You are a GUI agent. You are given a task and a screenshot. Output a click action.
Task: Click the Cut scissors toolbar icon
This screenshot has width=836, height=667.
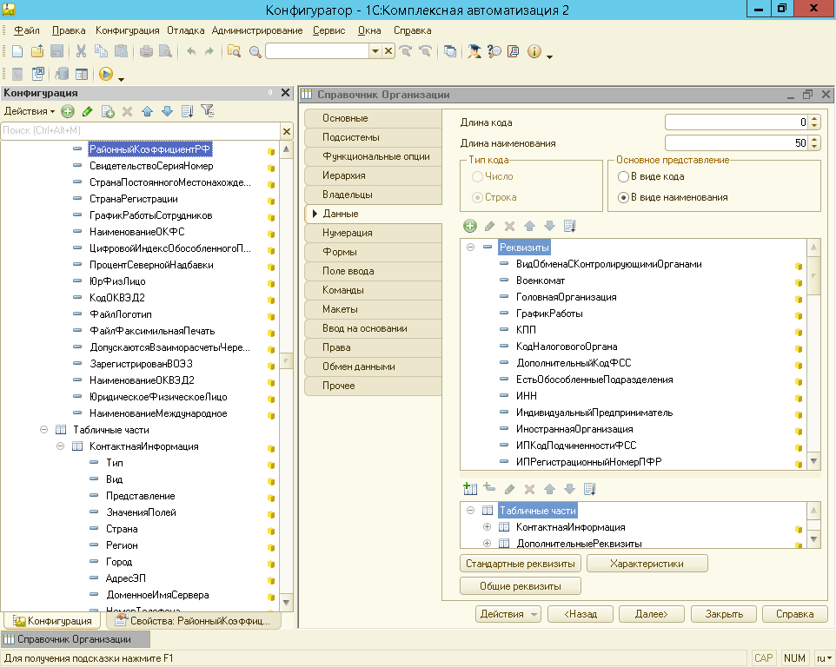[x=81, y=51]
